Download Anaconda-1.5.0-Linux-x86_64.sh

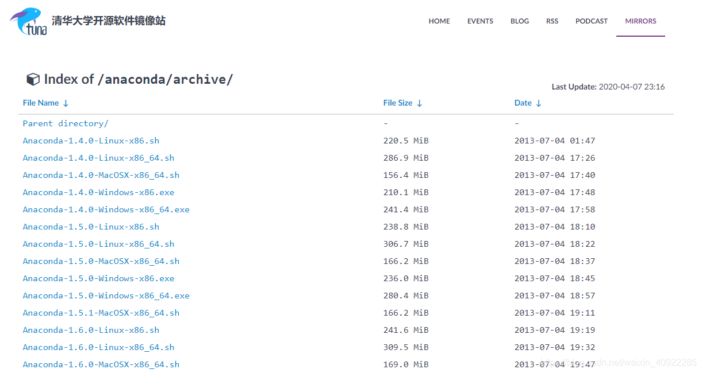[x=98, y=244]
